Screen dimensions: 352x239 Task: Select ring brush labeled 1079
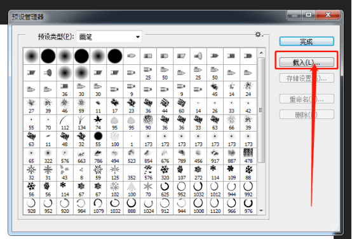(x=98, y=206)
